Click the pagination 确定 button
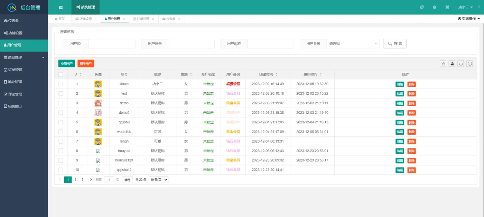484x217 pixels. [127, 180]
